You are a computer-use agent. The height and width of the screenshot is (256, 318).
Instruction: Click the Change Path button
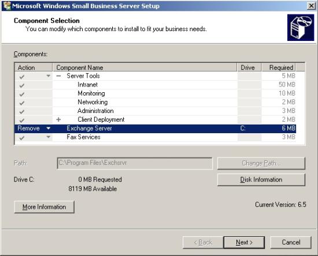click(x=261, y=163)
